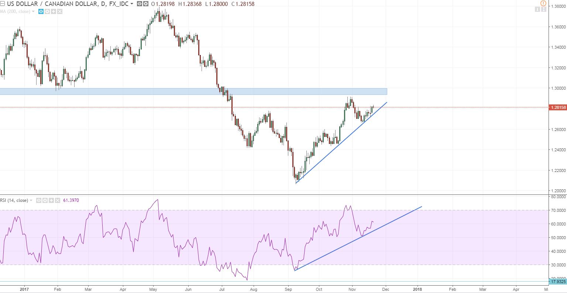Click the plus icon beside MA (200, close)
567x293 pixels.
54,11
